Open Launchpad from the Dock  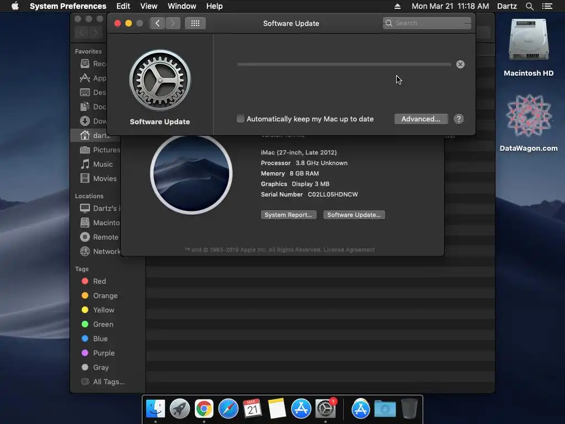(x=179, y=409)
